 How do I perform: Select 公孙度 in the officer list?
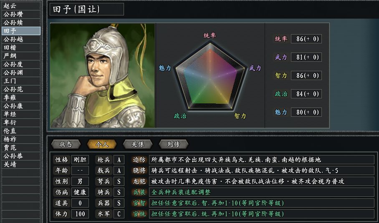pos(13,64)
